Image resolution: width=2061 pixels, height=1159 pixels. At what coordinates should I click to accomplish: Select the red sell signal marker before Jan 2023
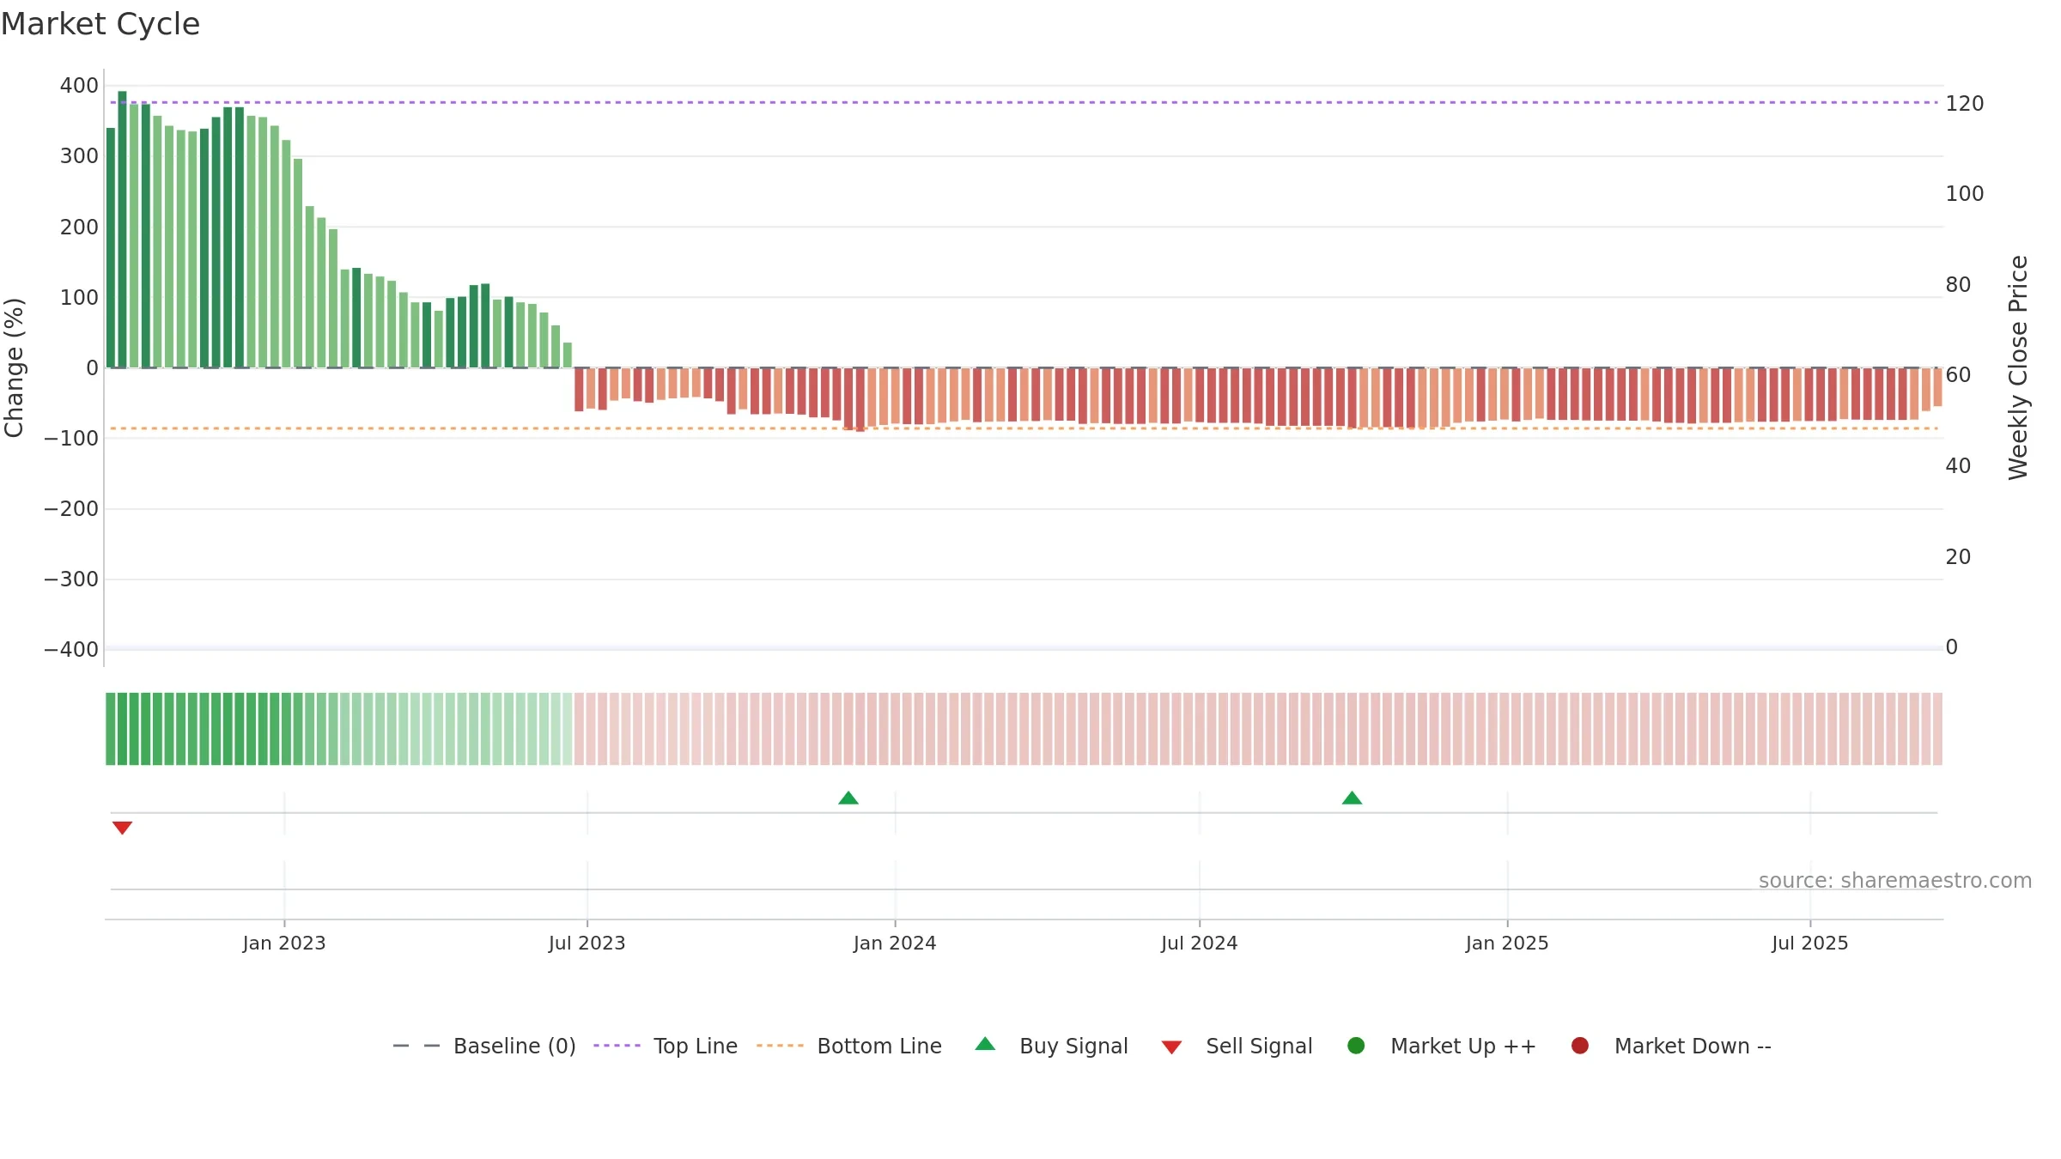pyautogui.click(x=122, y=828)
